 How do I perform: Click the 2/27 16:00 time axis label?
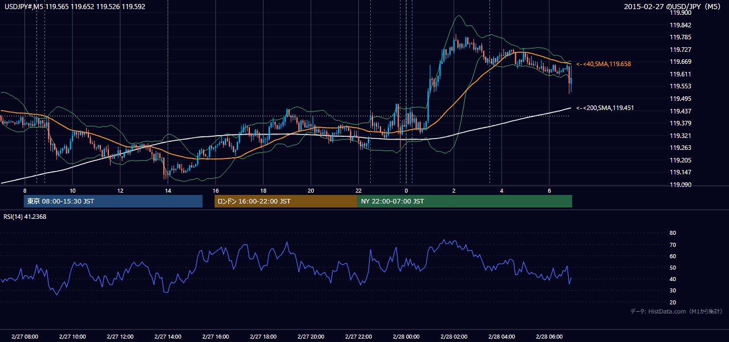(x=215, y=336)
